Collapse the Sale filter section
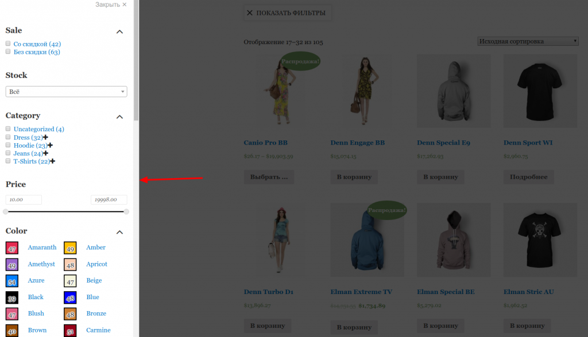 coord(119,32)
